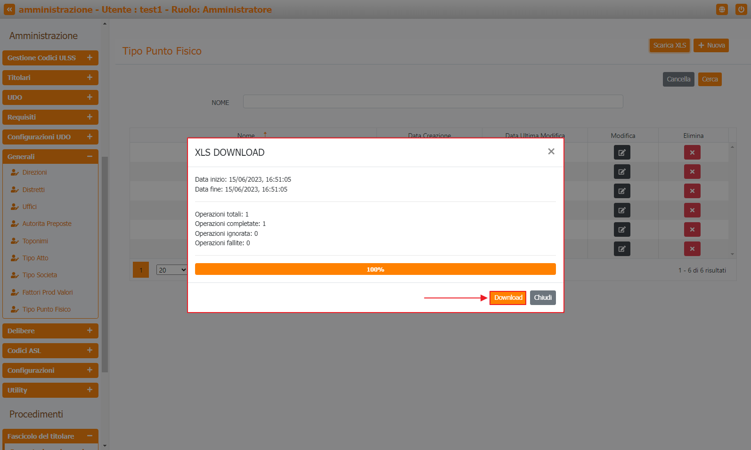Open Fattori Prod Valori item
The width and height of the screenshot is (751, 450).
pos(48,292)
